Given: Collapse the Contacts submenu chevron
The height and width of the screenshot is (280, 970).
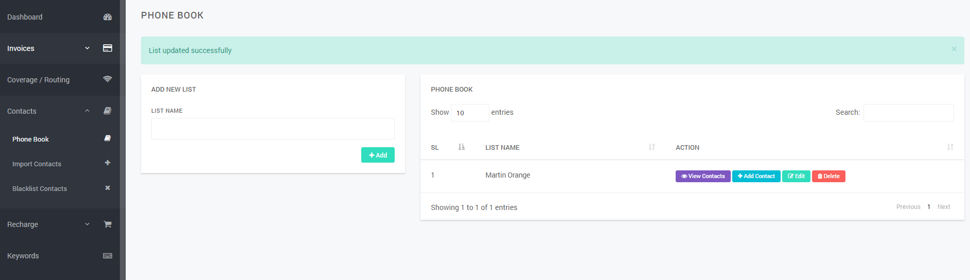Looking at the screenshot, I should [x=87, y=111].
